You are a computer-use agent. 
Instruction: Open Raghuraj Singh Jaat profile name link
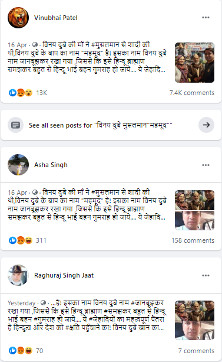click(64, 275)
